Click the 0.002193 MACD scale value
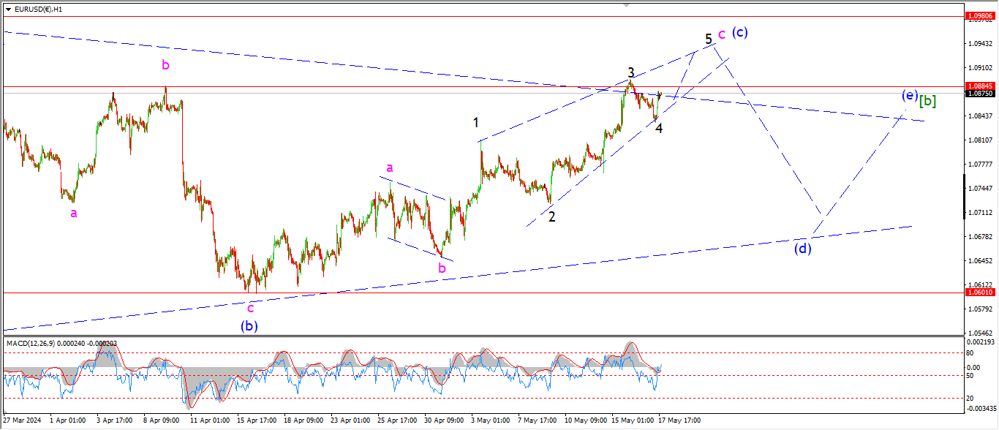Viewport: 999px width, 430px height. [x=979, y=342]
